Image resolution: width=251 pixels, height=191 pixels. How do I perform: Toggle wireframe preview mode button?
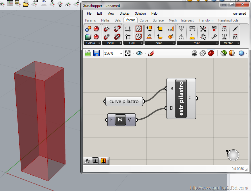tap(202, 53)
